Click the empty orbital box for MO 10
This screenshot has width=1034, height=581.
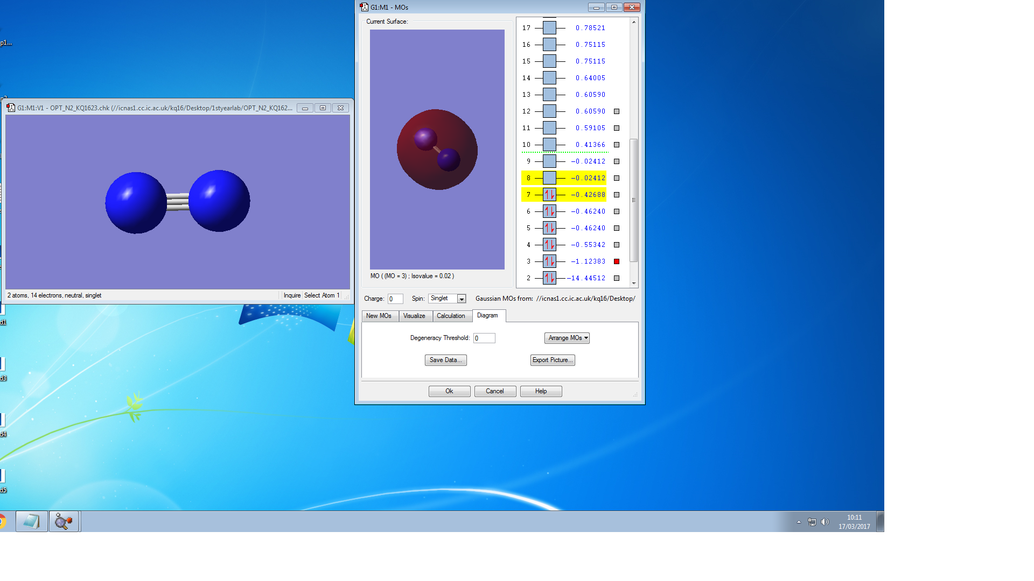click(x=549, y=145)
